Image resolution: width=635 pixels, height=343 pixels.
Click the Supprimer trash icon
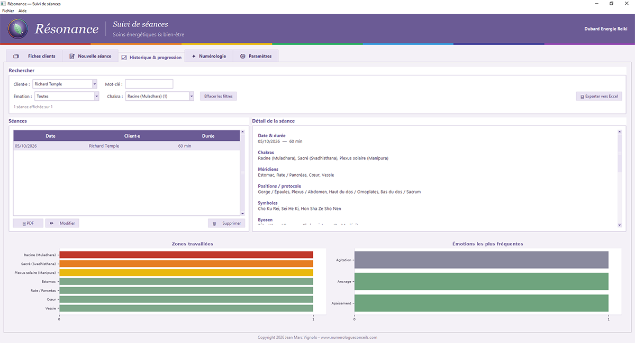click(x=214, y=224)
